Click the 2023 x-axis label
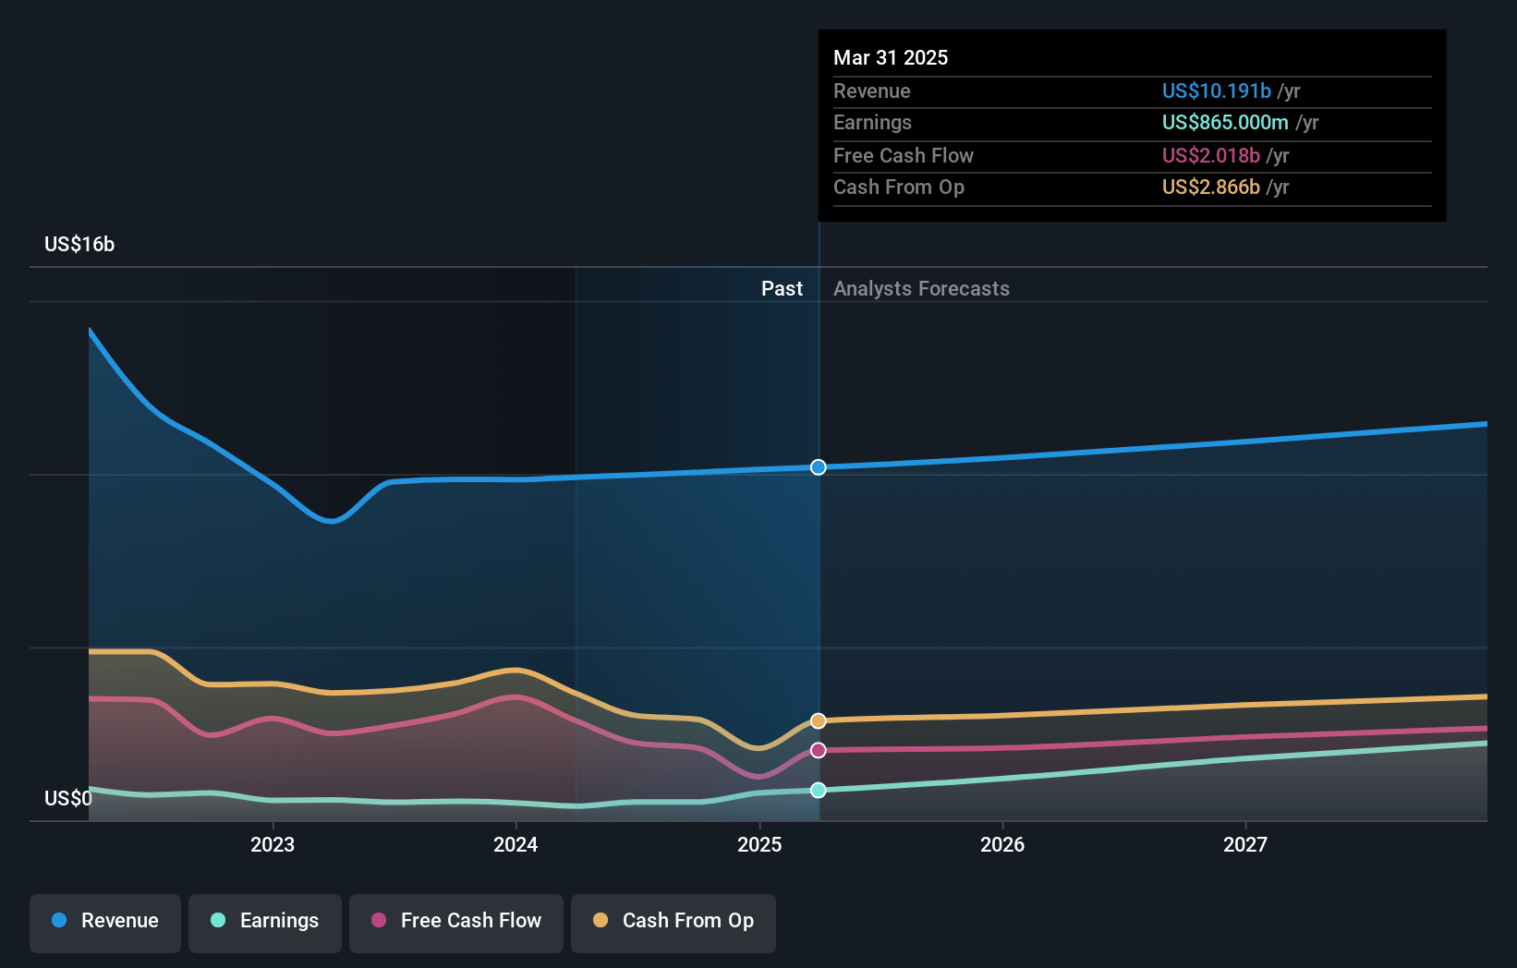This screenshot has width=1517, height=968. 273,844
